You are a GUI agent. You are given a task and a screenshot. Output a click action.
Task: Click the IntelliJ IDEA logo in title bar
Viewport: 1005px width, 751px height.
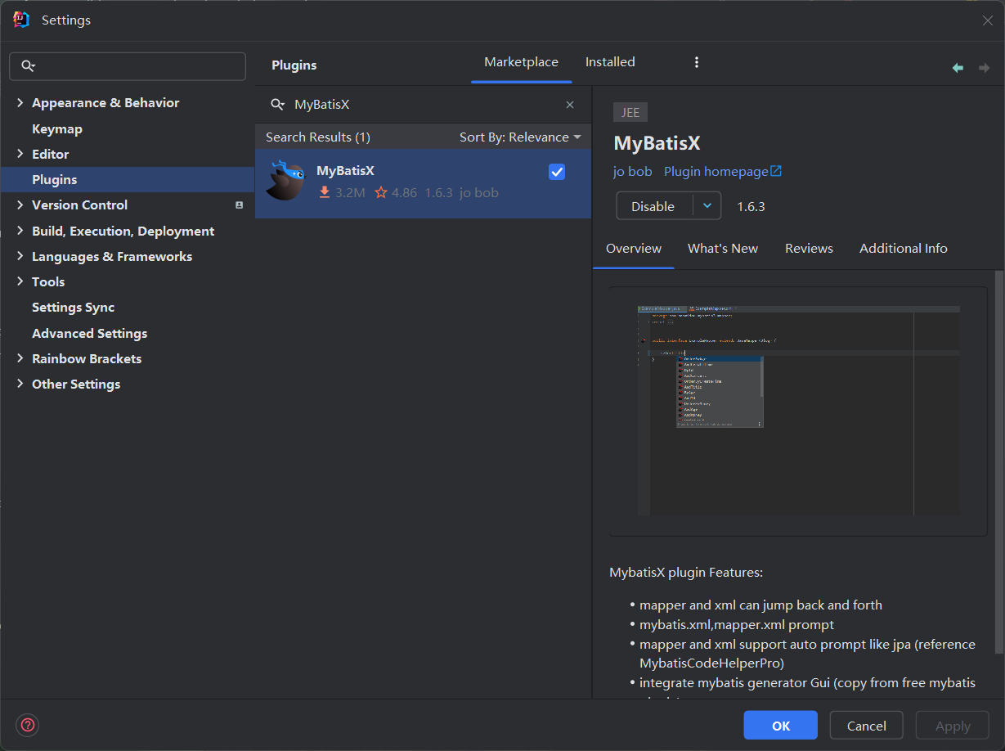click(x=21, y=20)
